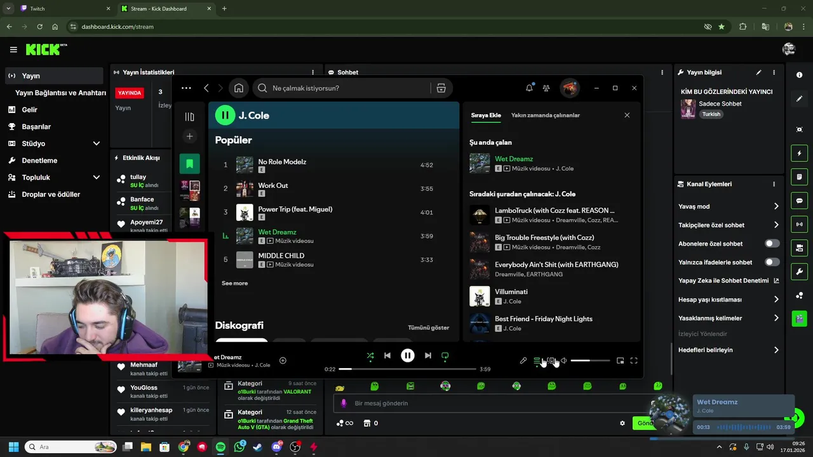
Task: Play Power Trip (feat. Miguel)
Action: coord(333,213)
